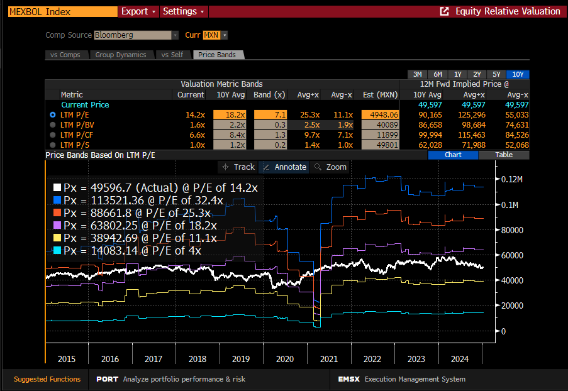This screenshot has height=391, width=568.
Task: Click the 2024 label on chart axis
Action: (460, 359)
